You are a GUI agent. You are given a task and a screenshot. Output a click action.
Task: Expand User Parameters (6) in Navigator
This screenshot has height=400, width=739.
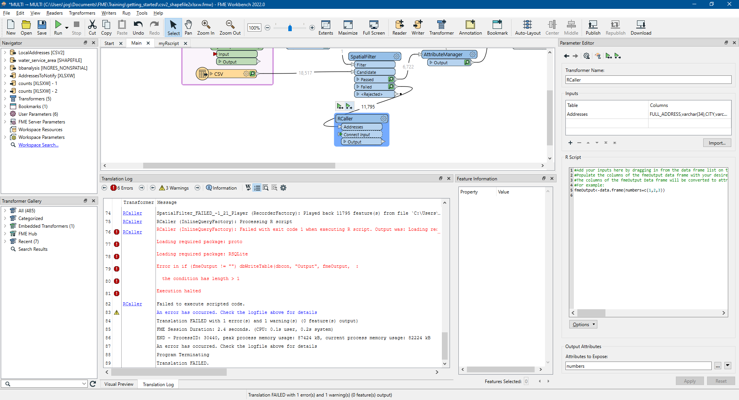pos(5,114)
